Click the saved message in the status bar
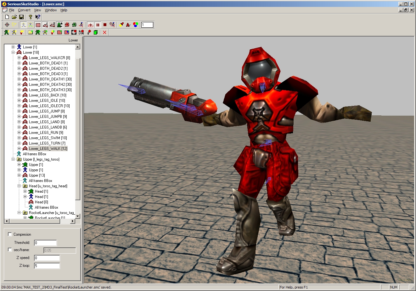Image resolution: width=416 pixels, height=291 pixels. pos(56,287)
